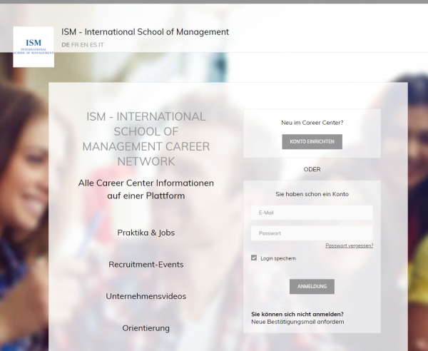
Task: Click the ODER separator label
Action: 312,169
